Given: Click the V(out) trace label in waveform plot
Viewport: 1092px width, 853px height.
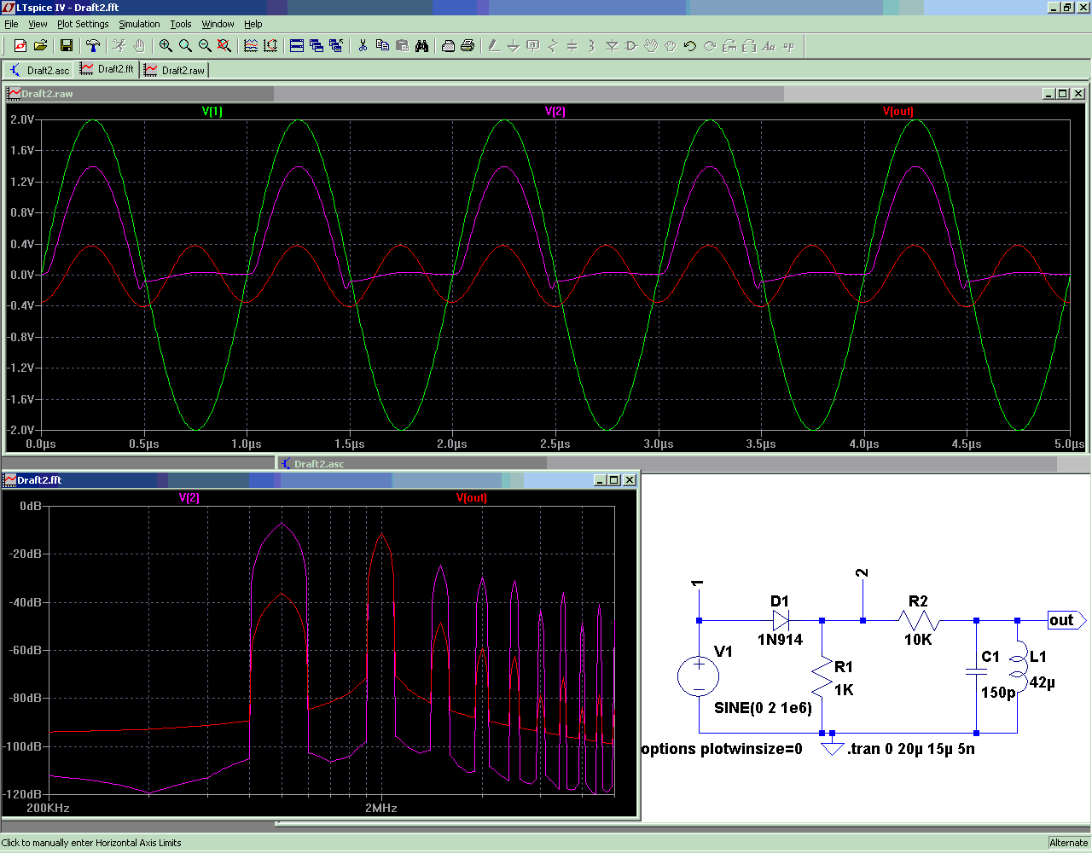Looking at the screenshot, I should pos(897,112).
